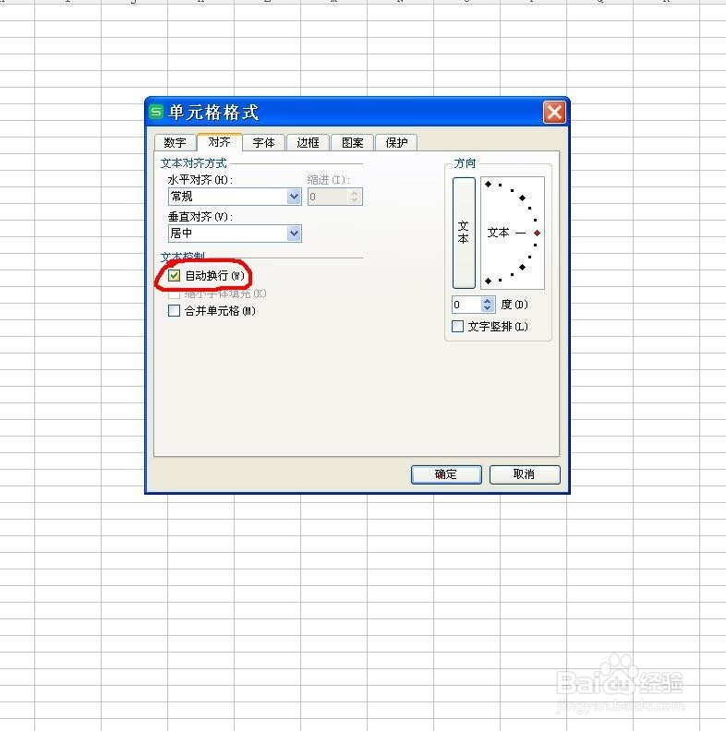Screen dimensions: 726x731
Task: Click the 度 degrees input field
Action: pos(466,305)
